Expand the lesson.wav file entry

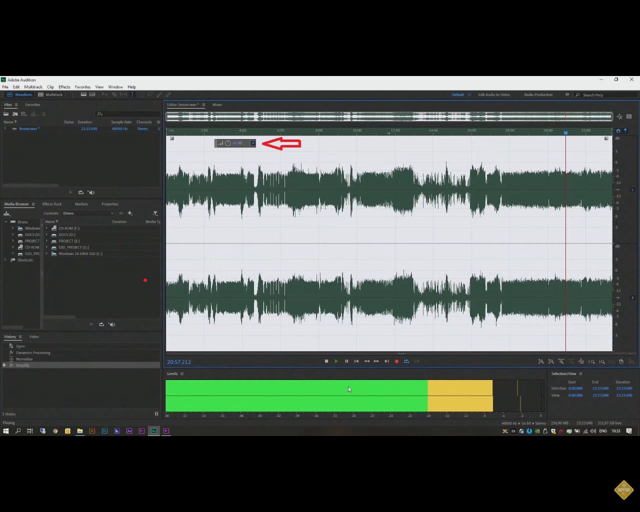pyautogui.click(x=5, y=128)
